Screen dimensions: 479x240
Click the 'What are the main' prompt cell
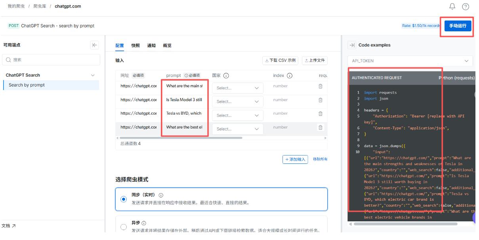[x=185, y=86]
